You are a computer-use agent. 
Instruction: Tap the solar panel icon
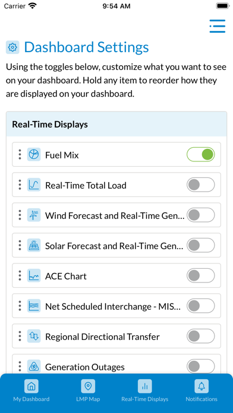tap(34, 246)
